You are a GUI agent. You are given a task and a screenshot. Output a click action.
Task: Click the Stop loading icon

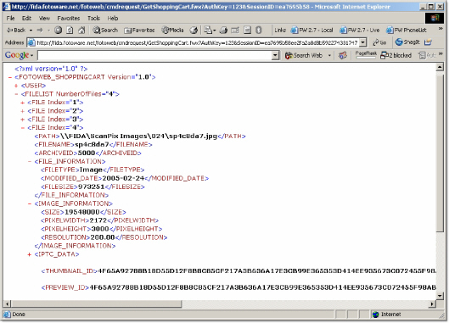[x=58, y=30]
